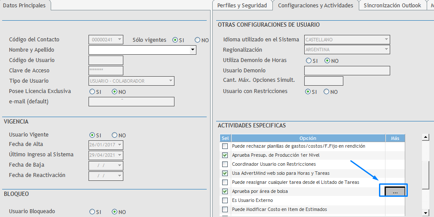
Task: Set Posee Licencia Exclusiva to SI
Action: (x=92, y=92)
